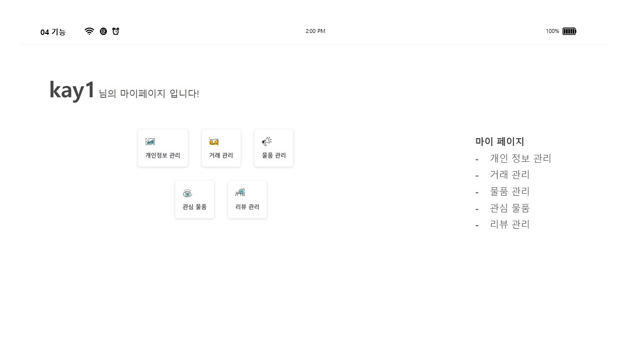
Task: Select 거래 관리 in the right-side list
Action: click(x=509, y=175)
